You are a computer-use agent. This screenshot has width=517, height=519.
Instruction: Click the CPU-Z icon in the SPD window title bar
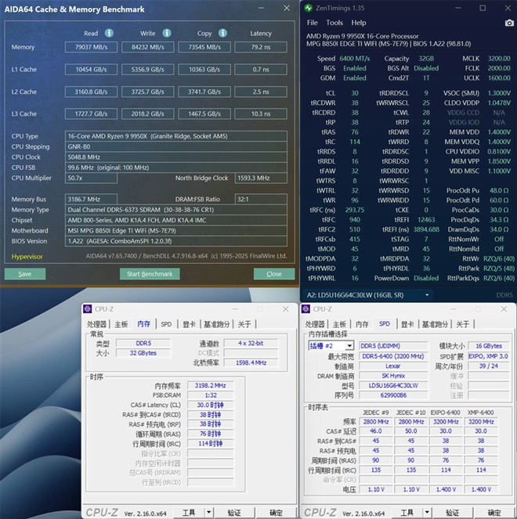coord(308,308)
